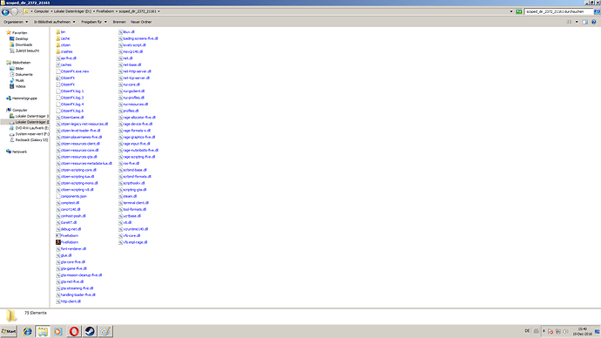Select the CitizenFX.exe.new file
Viewport: 601px width, 338px height.
click(72, 71)
